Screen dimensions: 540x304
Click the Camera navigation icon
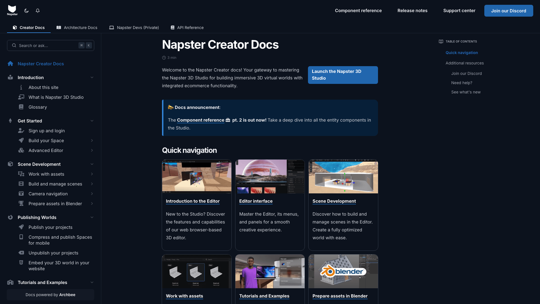coord(21,194)
